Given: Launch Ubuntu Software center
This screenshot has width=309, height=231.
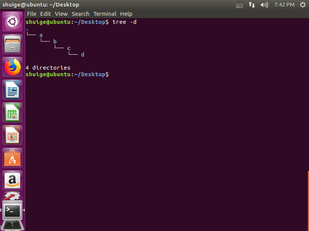Looking at the screenshot, I should coord(12,158).
